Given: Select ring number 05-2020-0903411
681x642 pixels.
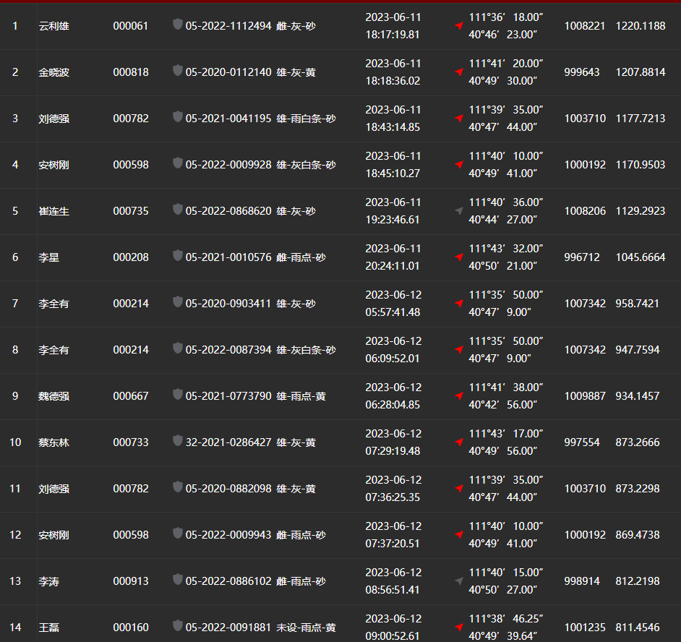Looking at the screenshot, I should (228, 304).
